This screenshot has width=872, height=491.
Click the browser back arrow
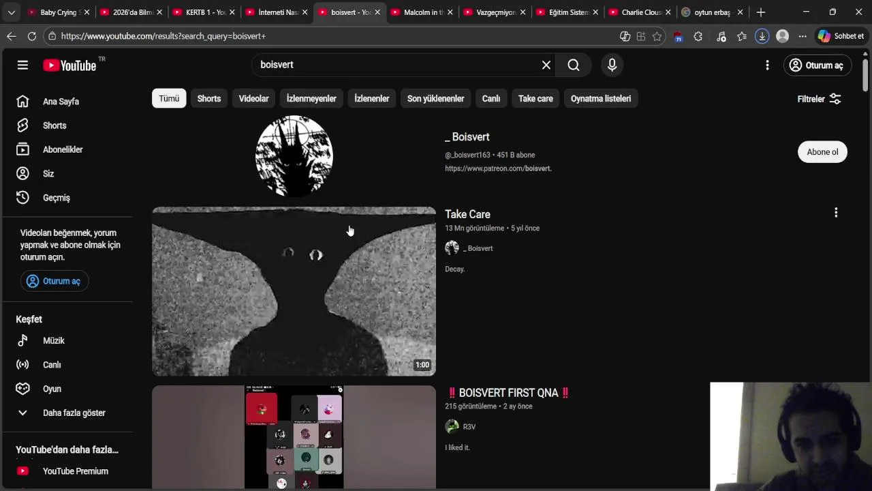coord(11,36)
